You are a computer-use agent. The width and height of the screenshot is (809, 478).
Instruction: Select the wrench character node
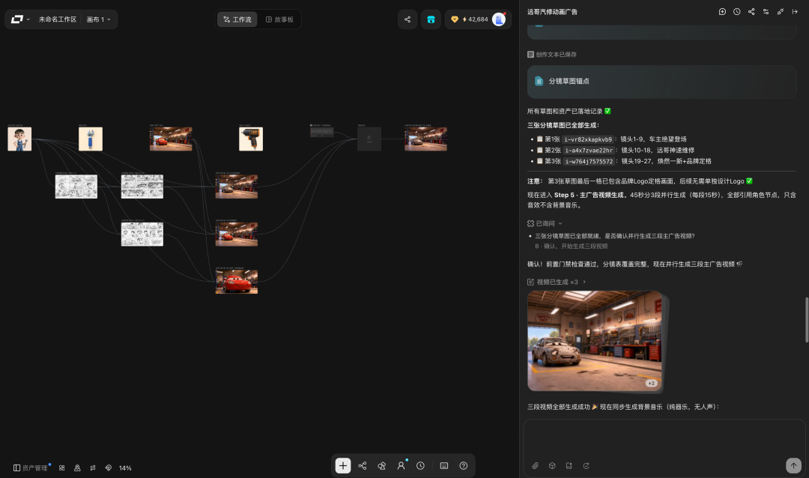[91, 139]
